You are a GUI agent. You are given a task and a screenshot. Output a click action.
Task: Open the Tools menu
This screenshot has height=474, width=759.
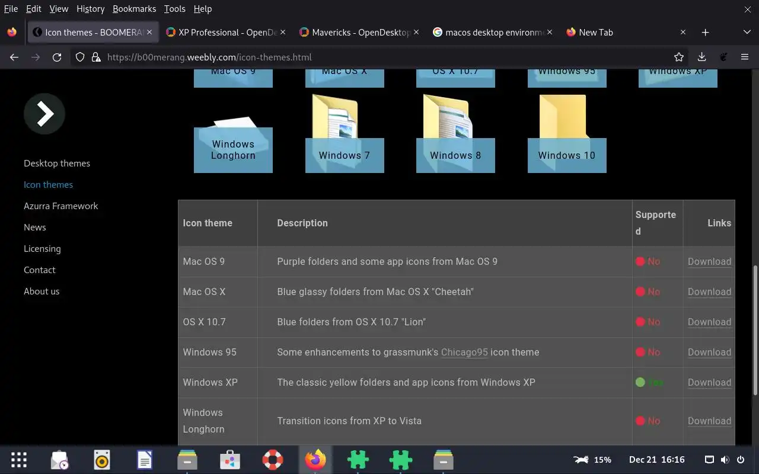pyautogui.click(x=175, y=9)
